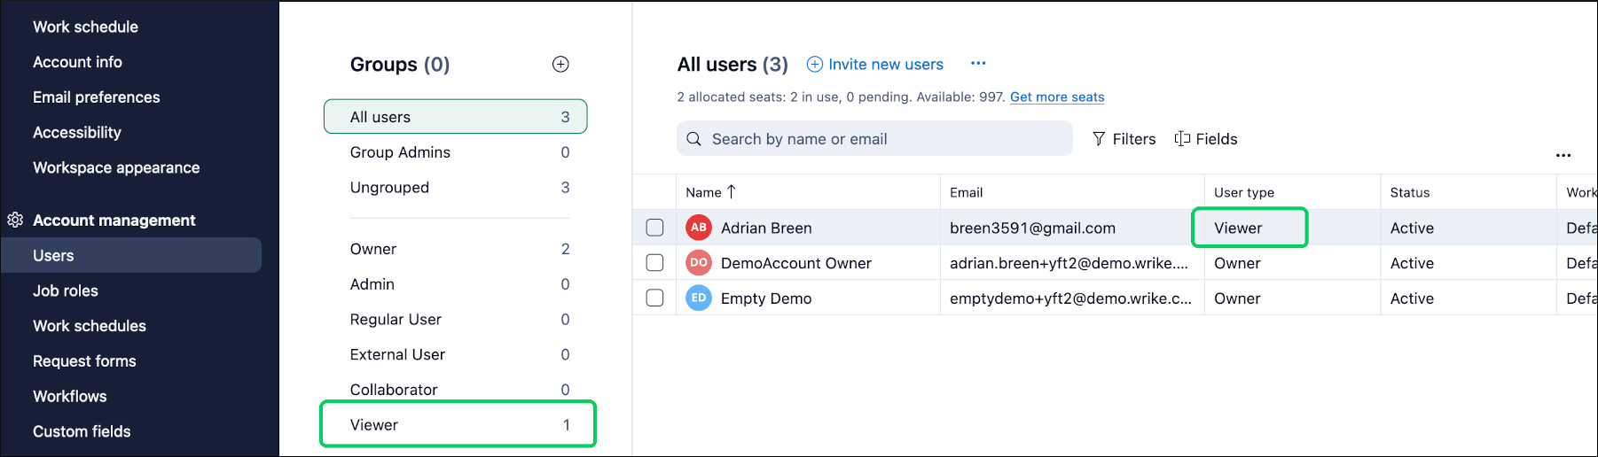This screenshot has height=457, width=1598.
Task: Open the Filters panel
Action: tap(1124, 139)
